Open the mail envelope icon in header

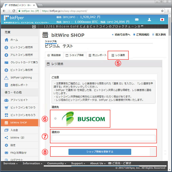(137, 20)
